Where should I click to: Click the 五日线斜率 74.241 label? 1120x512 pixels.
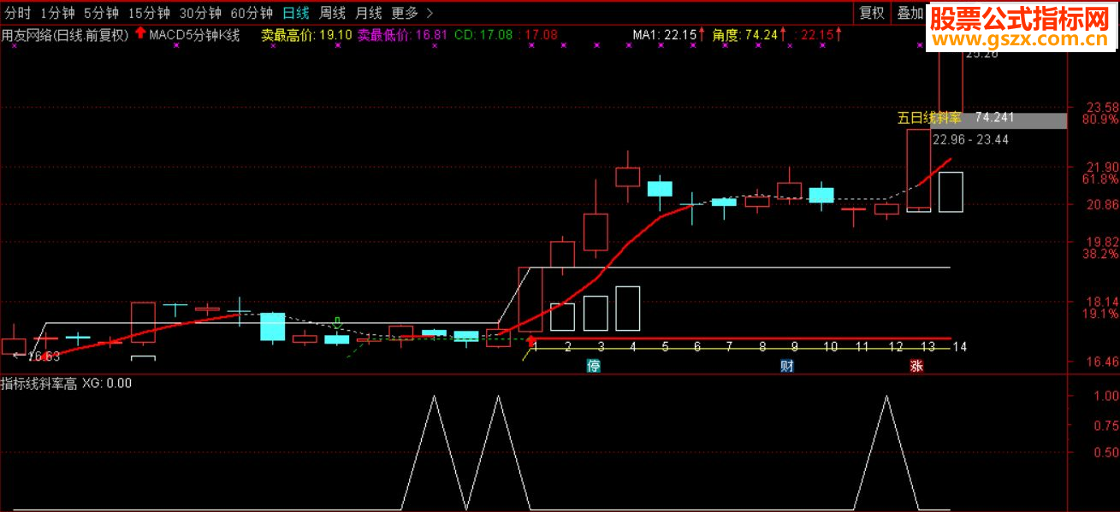point(955,118)
